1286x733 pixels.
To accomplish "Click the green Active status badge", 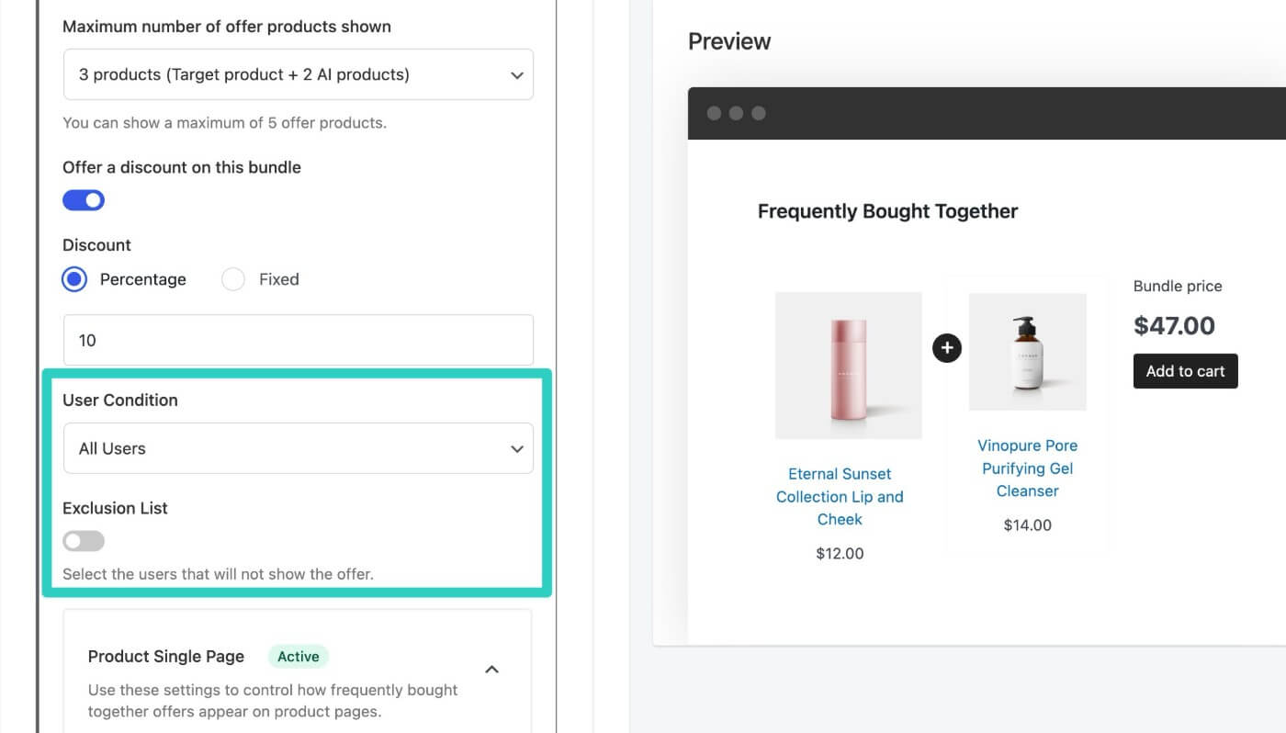I will (299, 656).
